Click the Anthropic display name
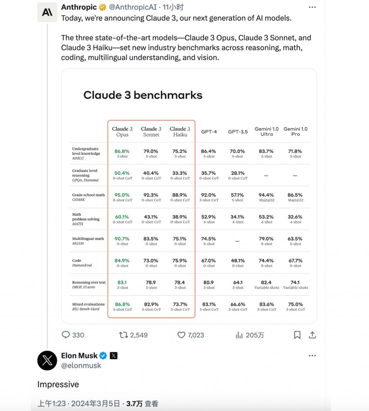 tap(79, 7)
